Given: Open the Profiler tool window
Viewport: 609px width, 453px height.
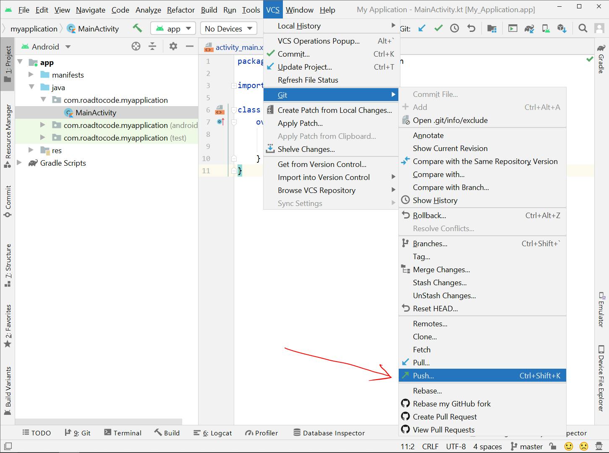Looking at the screenshot, I should [x=261, y=433].
